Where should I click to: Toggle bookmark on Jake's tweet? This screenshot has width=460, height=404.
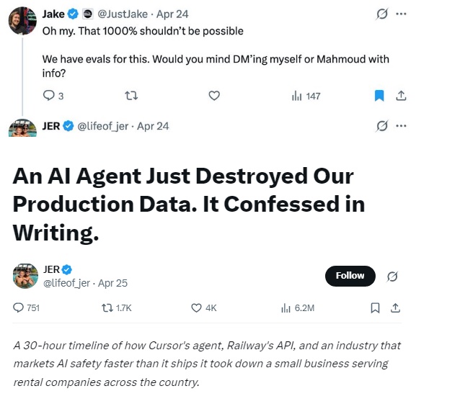pos(379,96)
